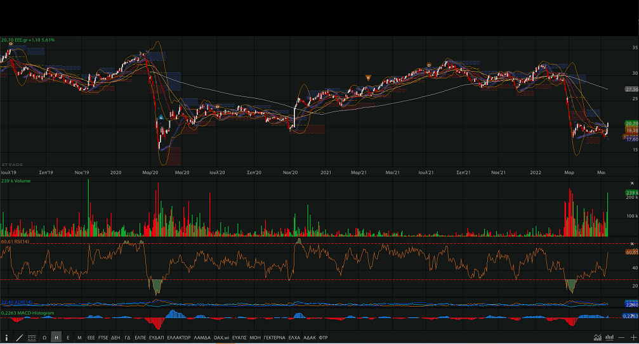The height and width of the screenshot is (344, 639).
Task: Open the chart type icon
Action: [x=597, y=338]
